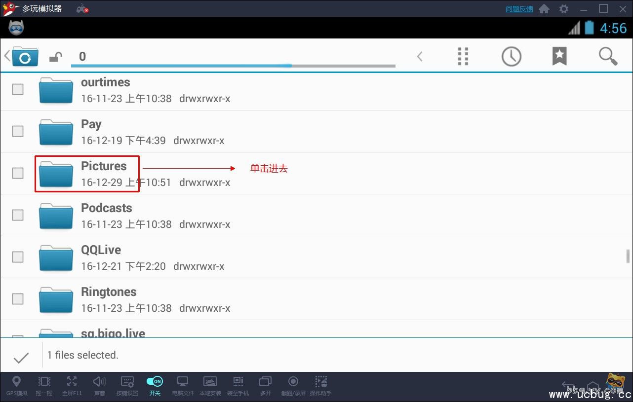Open the grid view options icon

coord(463,56)
